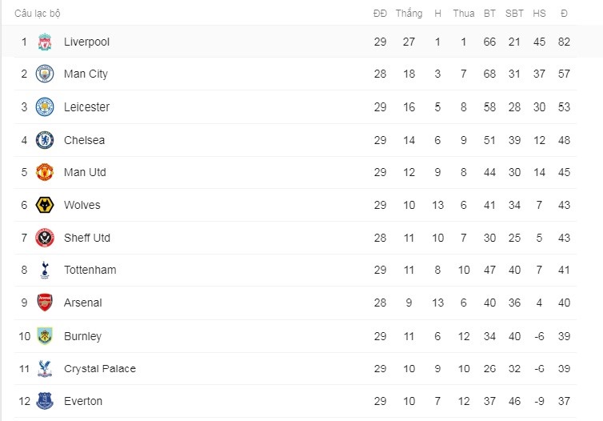Click the Chelsea club crest
Screen dimensions: 603x421
click(45, 140)
